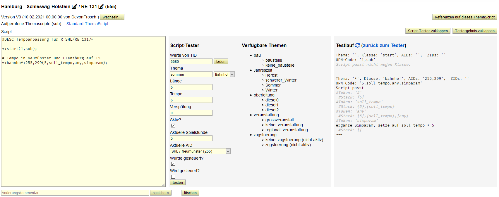Uncheck the Wurde gesteuert? checkbox
Image resolution: width=499 pixels, height=197 pixels.
(173, 164)
